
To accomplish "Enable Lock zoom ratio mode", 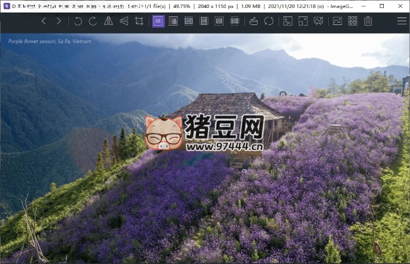I will tap(173, 21).
